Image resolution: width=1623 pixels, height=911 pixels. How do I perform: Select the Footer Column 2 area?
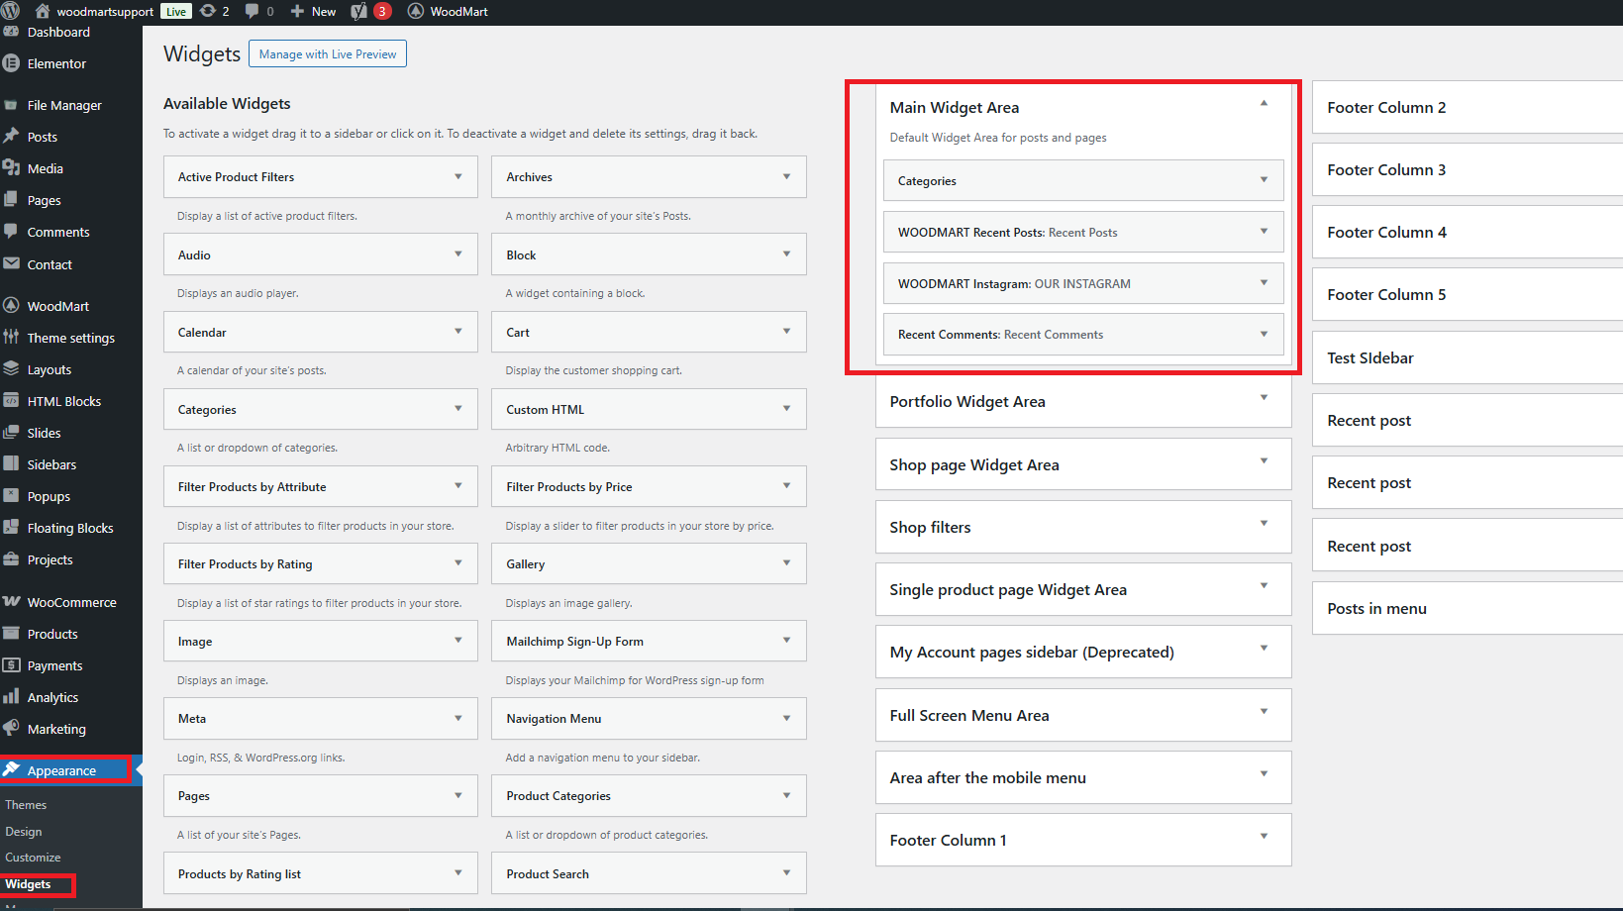(1468, 107)
